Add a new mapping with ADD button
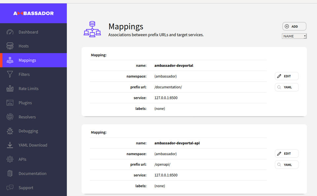 click(294, 26)
